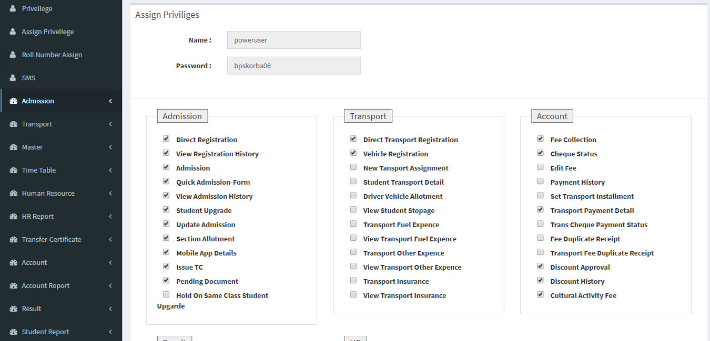Open the Assign Privellege sidebar item
Screen dimensions: 710x341
(x=47, y=32)
